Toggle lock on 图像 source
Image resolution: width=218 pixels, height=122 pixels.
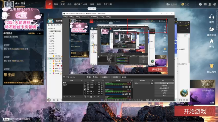pyautogui.click(x=102, y=89)
